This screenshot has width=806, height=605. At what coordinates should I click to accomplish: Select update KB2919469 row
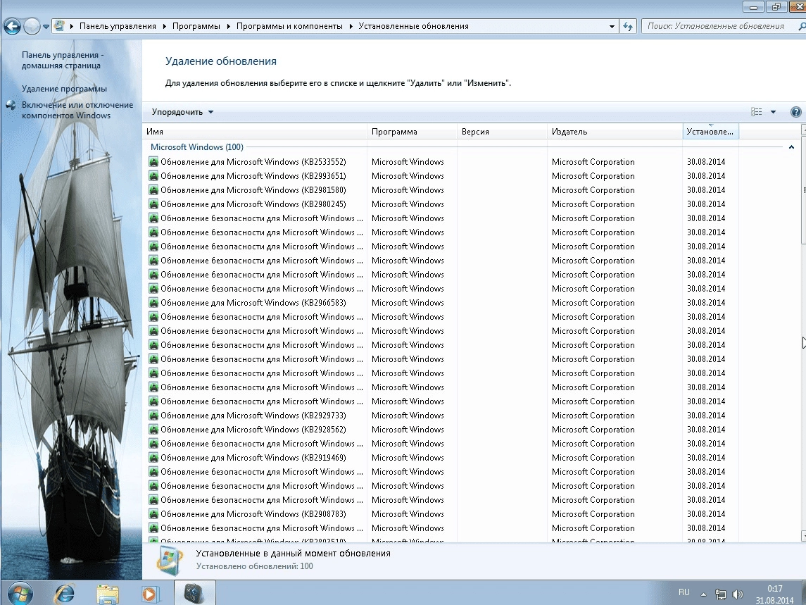pos(442,458)
